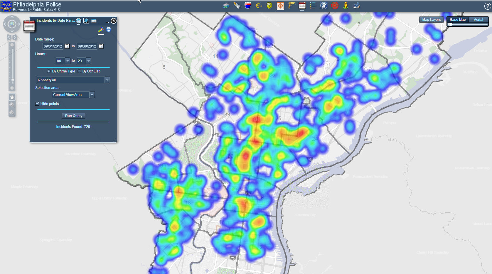Viewport: 492px width, 274px height.
Task: Switch to the Base Map tab
Action: click(457, 20)
